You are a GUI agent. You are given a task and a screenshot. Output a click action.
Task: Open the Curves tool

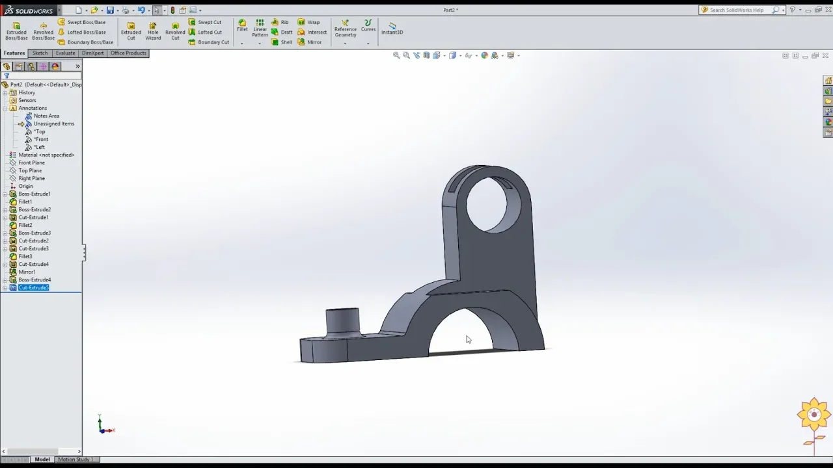tap(368, 25)
